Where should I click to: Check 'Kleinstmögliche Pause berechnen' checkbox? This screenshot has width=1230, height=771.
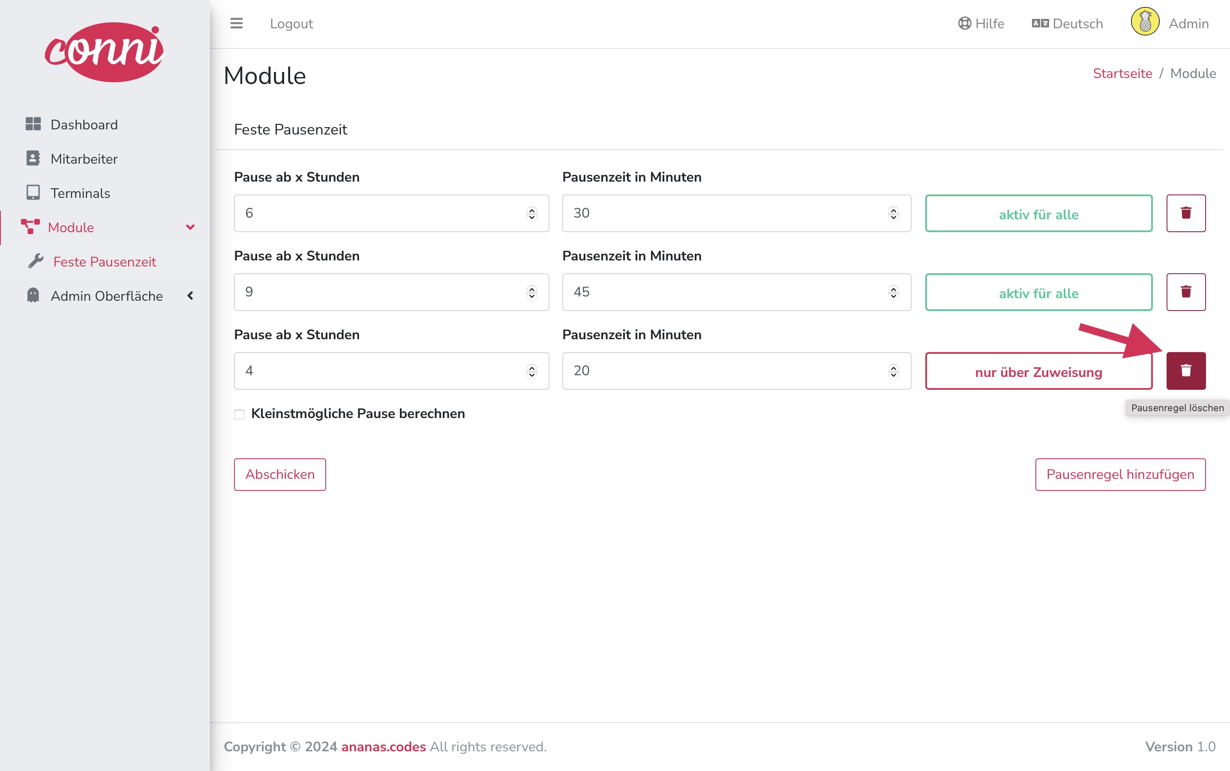[239, 414]
